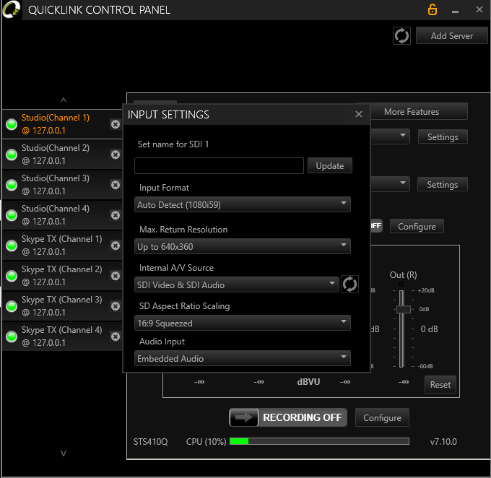The width and height of the screenshot is (491, 478).
Task: Refresh the Internal A/V Source list
Action: pyautogui.click(x=349, y=284)
